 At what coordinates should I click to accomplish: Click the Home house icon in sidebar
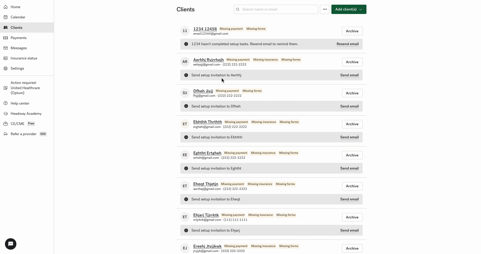tap(6, 7)
